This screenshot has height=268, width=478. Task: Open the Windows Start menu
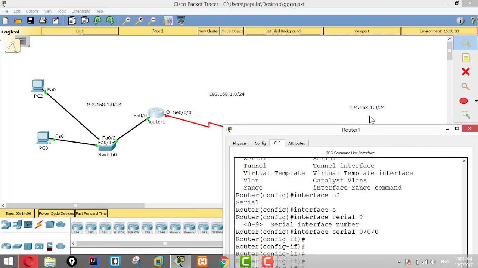[x=8, y=261]
